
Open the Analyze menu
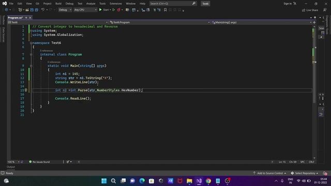[91, 4]
